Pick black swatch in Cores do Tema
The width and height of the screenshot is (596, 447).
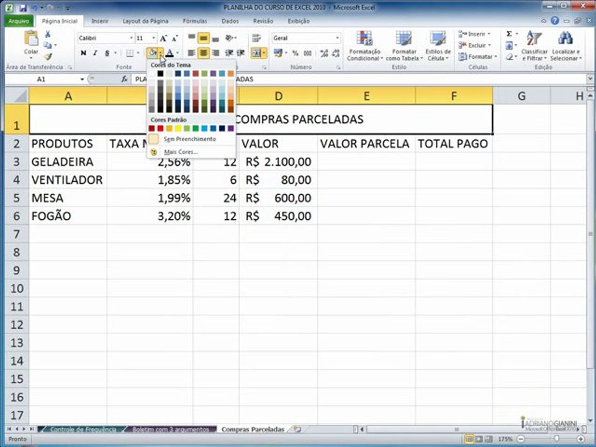[160, 73]
